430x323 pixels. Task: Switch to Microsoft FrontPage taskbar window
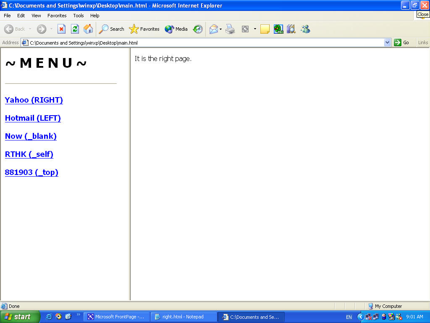[116, 317]
